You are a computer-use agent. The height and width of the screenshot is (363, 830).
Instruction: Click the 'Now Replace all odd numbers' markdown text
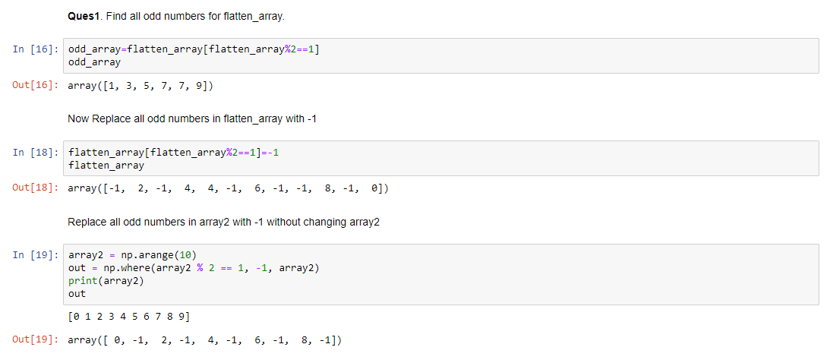pos(192,119)
